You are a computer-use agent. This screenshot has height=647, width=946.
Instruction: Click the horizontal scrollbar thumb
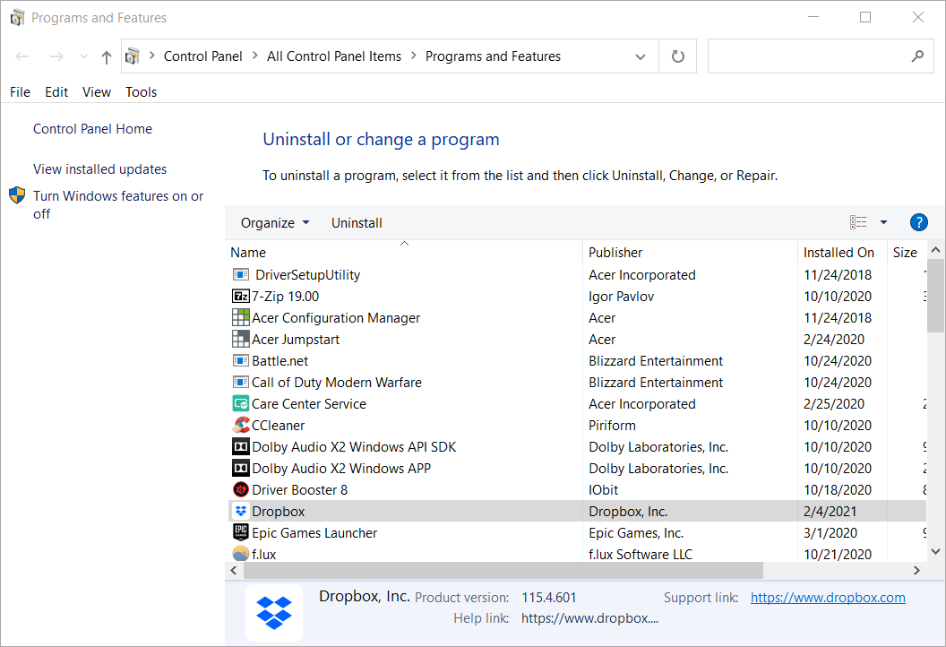503,570
